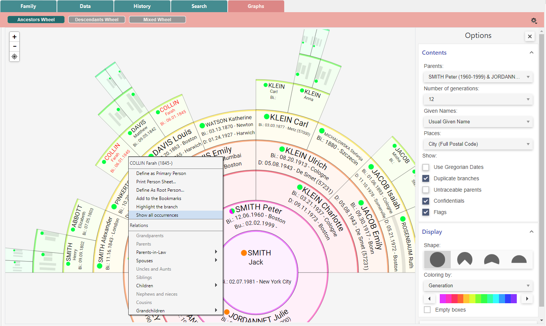The image size is (546, 326).
Task: Open the Given Names dropdown
Action: click(x=478, y=121)
